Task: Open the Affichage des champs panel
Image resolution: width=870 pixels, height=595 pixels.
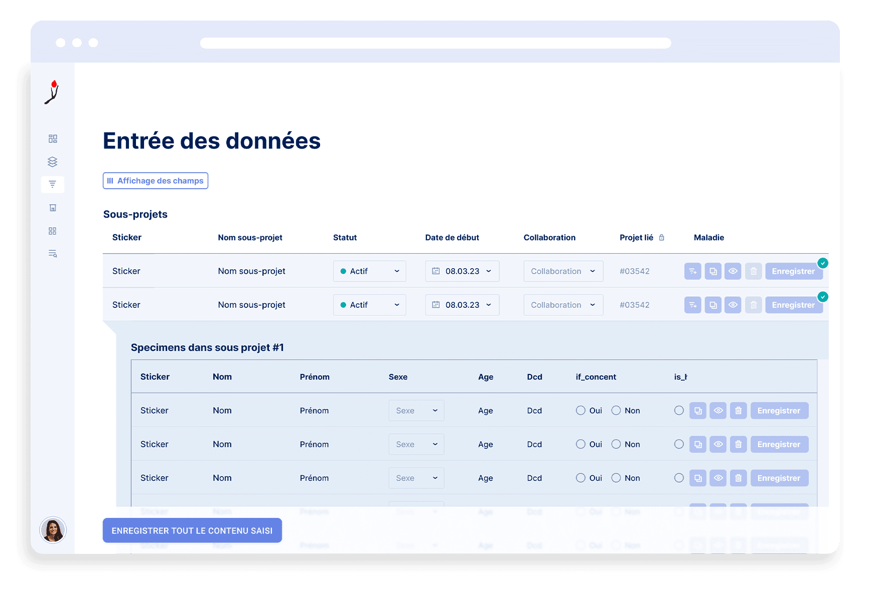Action: coord(155,180)
